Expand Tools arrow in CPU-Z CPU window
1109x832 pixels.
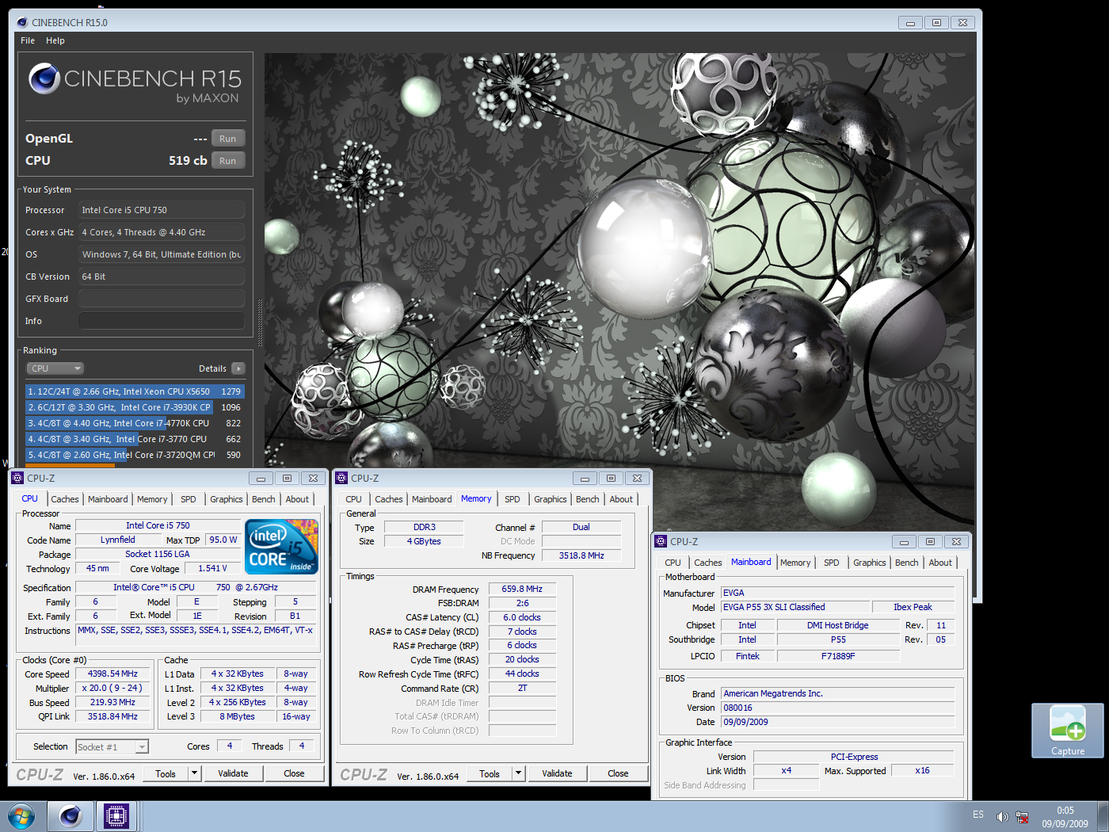pos(194,773)
